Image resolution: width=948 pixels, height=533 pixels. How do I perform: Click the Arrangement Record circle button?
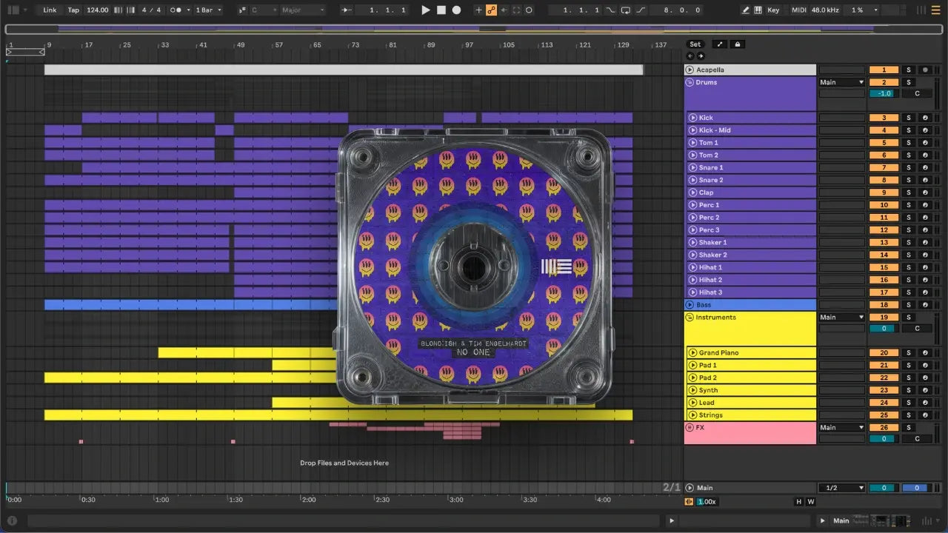point(456,10)
